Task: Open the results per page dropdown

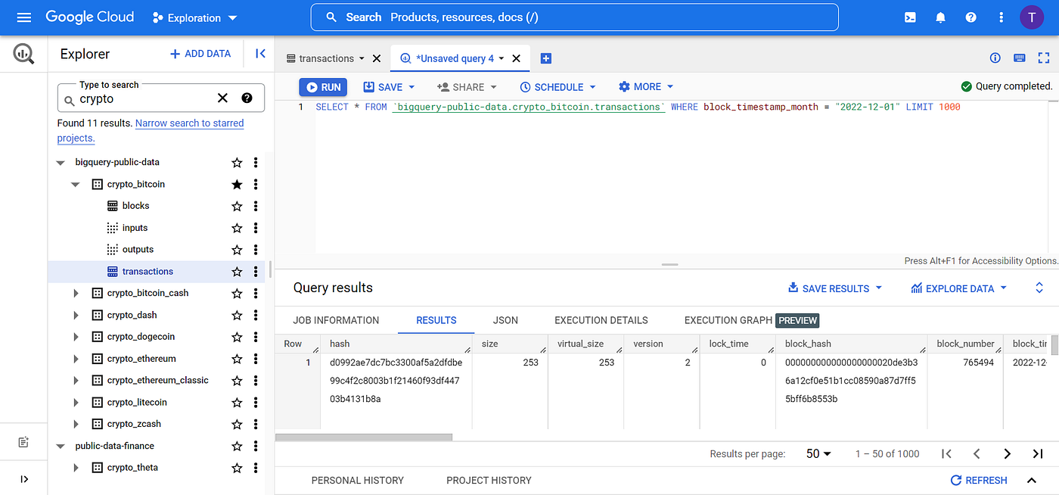Action: (818, 453)
